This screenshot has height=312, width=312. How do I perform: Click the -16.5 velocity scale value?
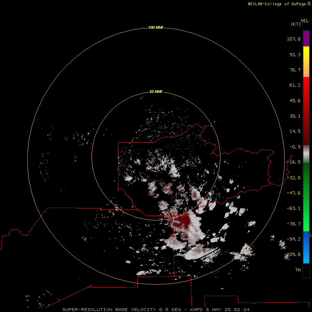pyautogui.click(x=294, y=162)
